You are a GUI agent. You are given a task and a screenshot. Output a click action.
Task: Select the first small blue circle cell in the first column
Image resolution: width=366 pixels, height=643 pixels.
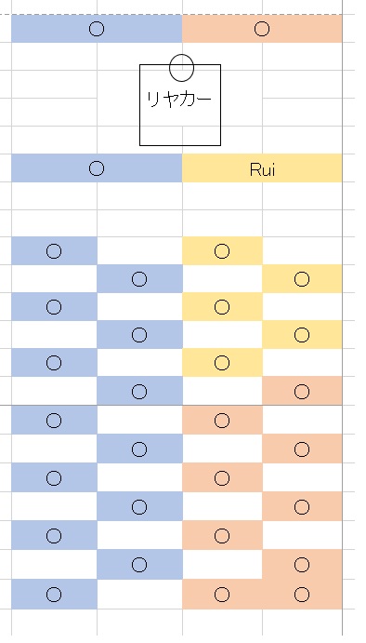click(54, 251)
